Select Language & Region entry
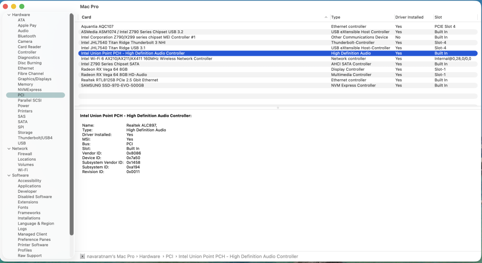The image size is (482, 263). coord(36,224)
